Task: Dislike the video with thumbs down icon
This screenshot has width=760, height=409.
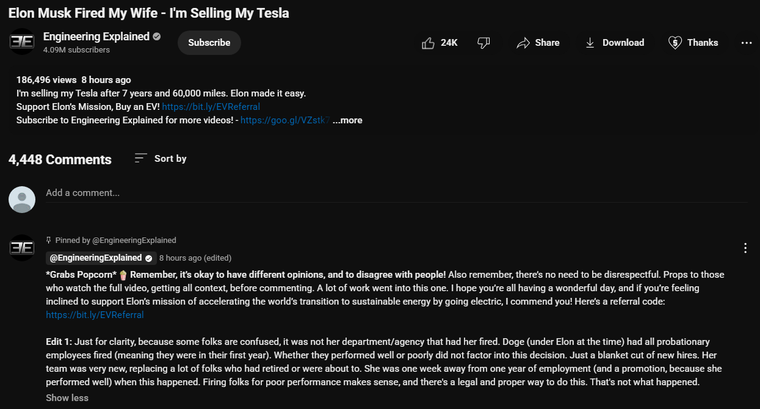Action: [x=483, y=43]
